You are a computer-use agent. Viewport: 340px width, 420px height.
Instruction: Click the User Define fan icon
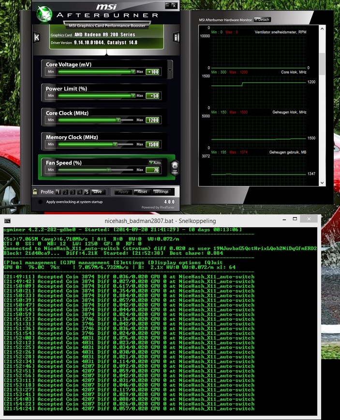point(175,168)
